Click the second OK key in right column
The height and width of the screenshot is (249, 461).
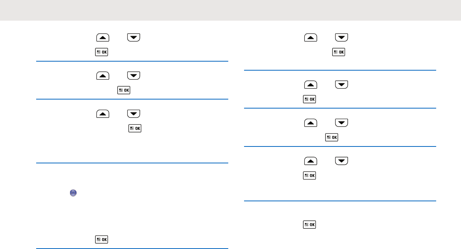pos(310,100)
